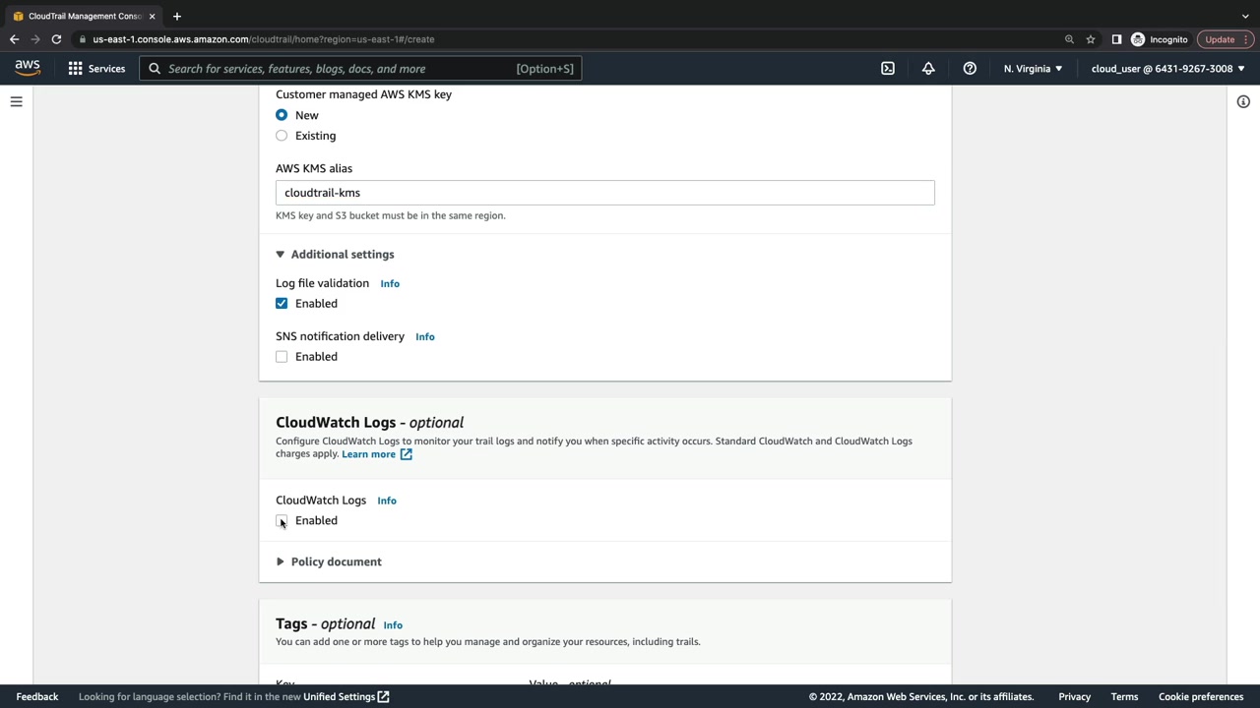Open the N. Virginia region dropdown
The width and height of the screenshot is (1260, 708).
pos(1033,69)
